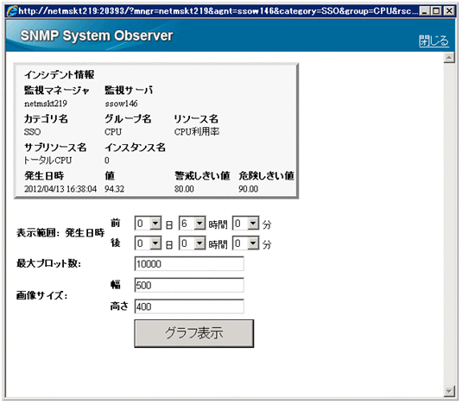Click the 閉じる link in the header

coord(434,41)
